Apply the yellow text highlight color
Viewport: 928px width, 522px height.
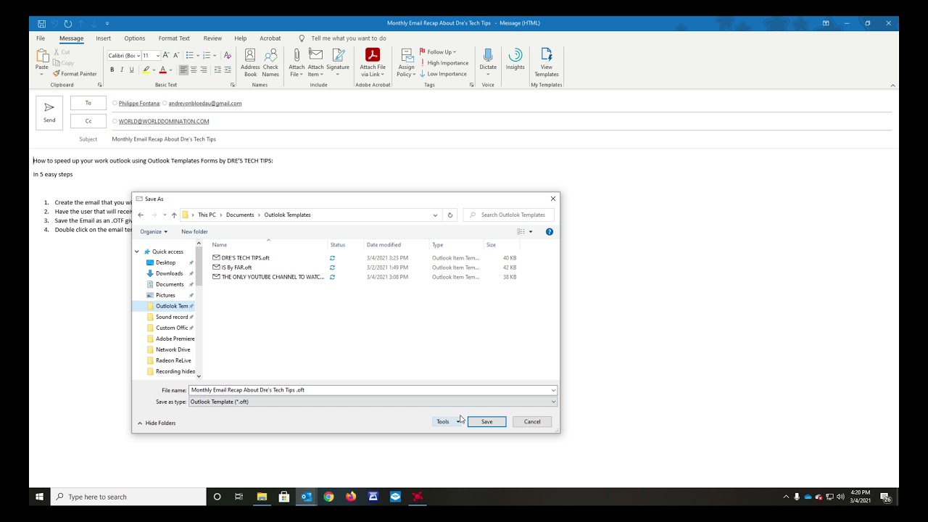click(x=146, y=70)
